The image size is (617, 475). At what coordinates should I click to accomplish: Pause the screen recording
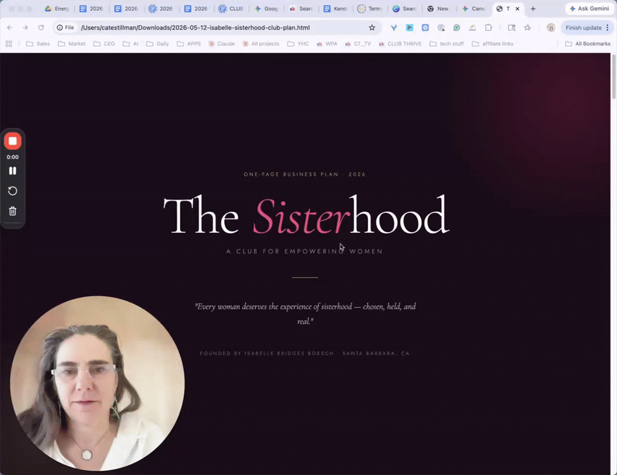point(13,171)
